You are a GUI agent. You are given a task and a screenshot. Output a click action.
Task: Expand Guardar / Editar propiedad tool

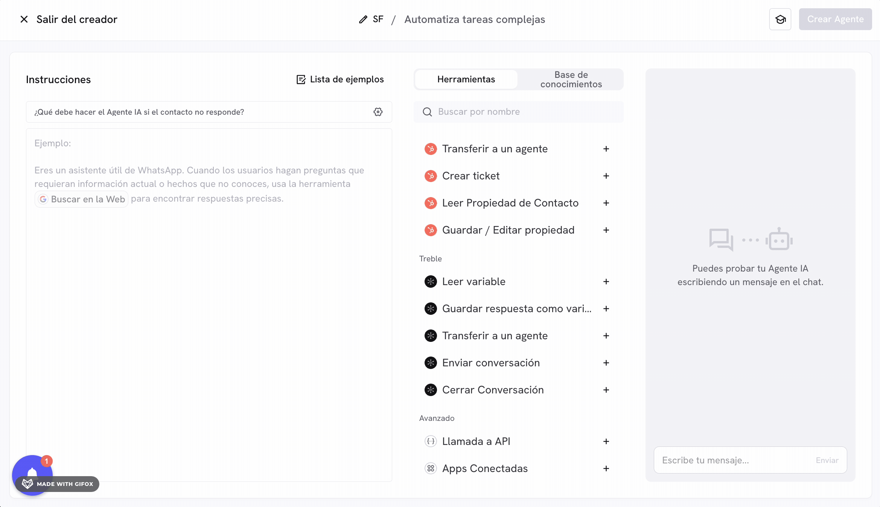coord(606,230)
